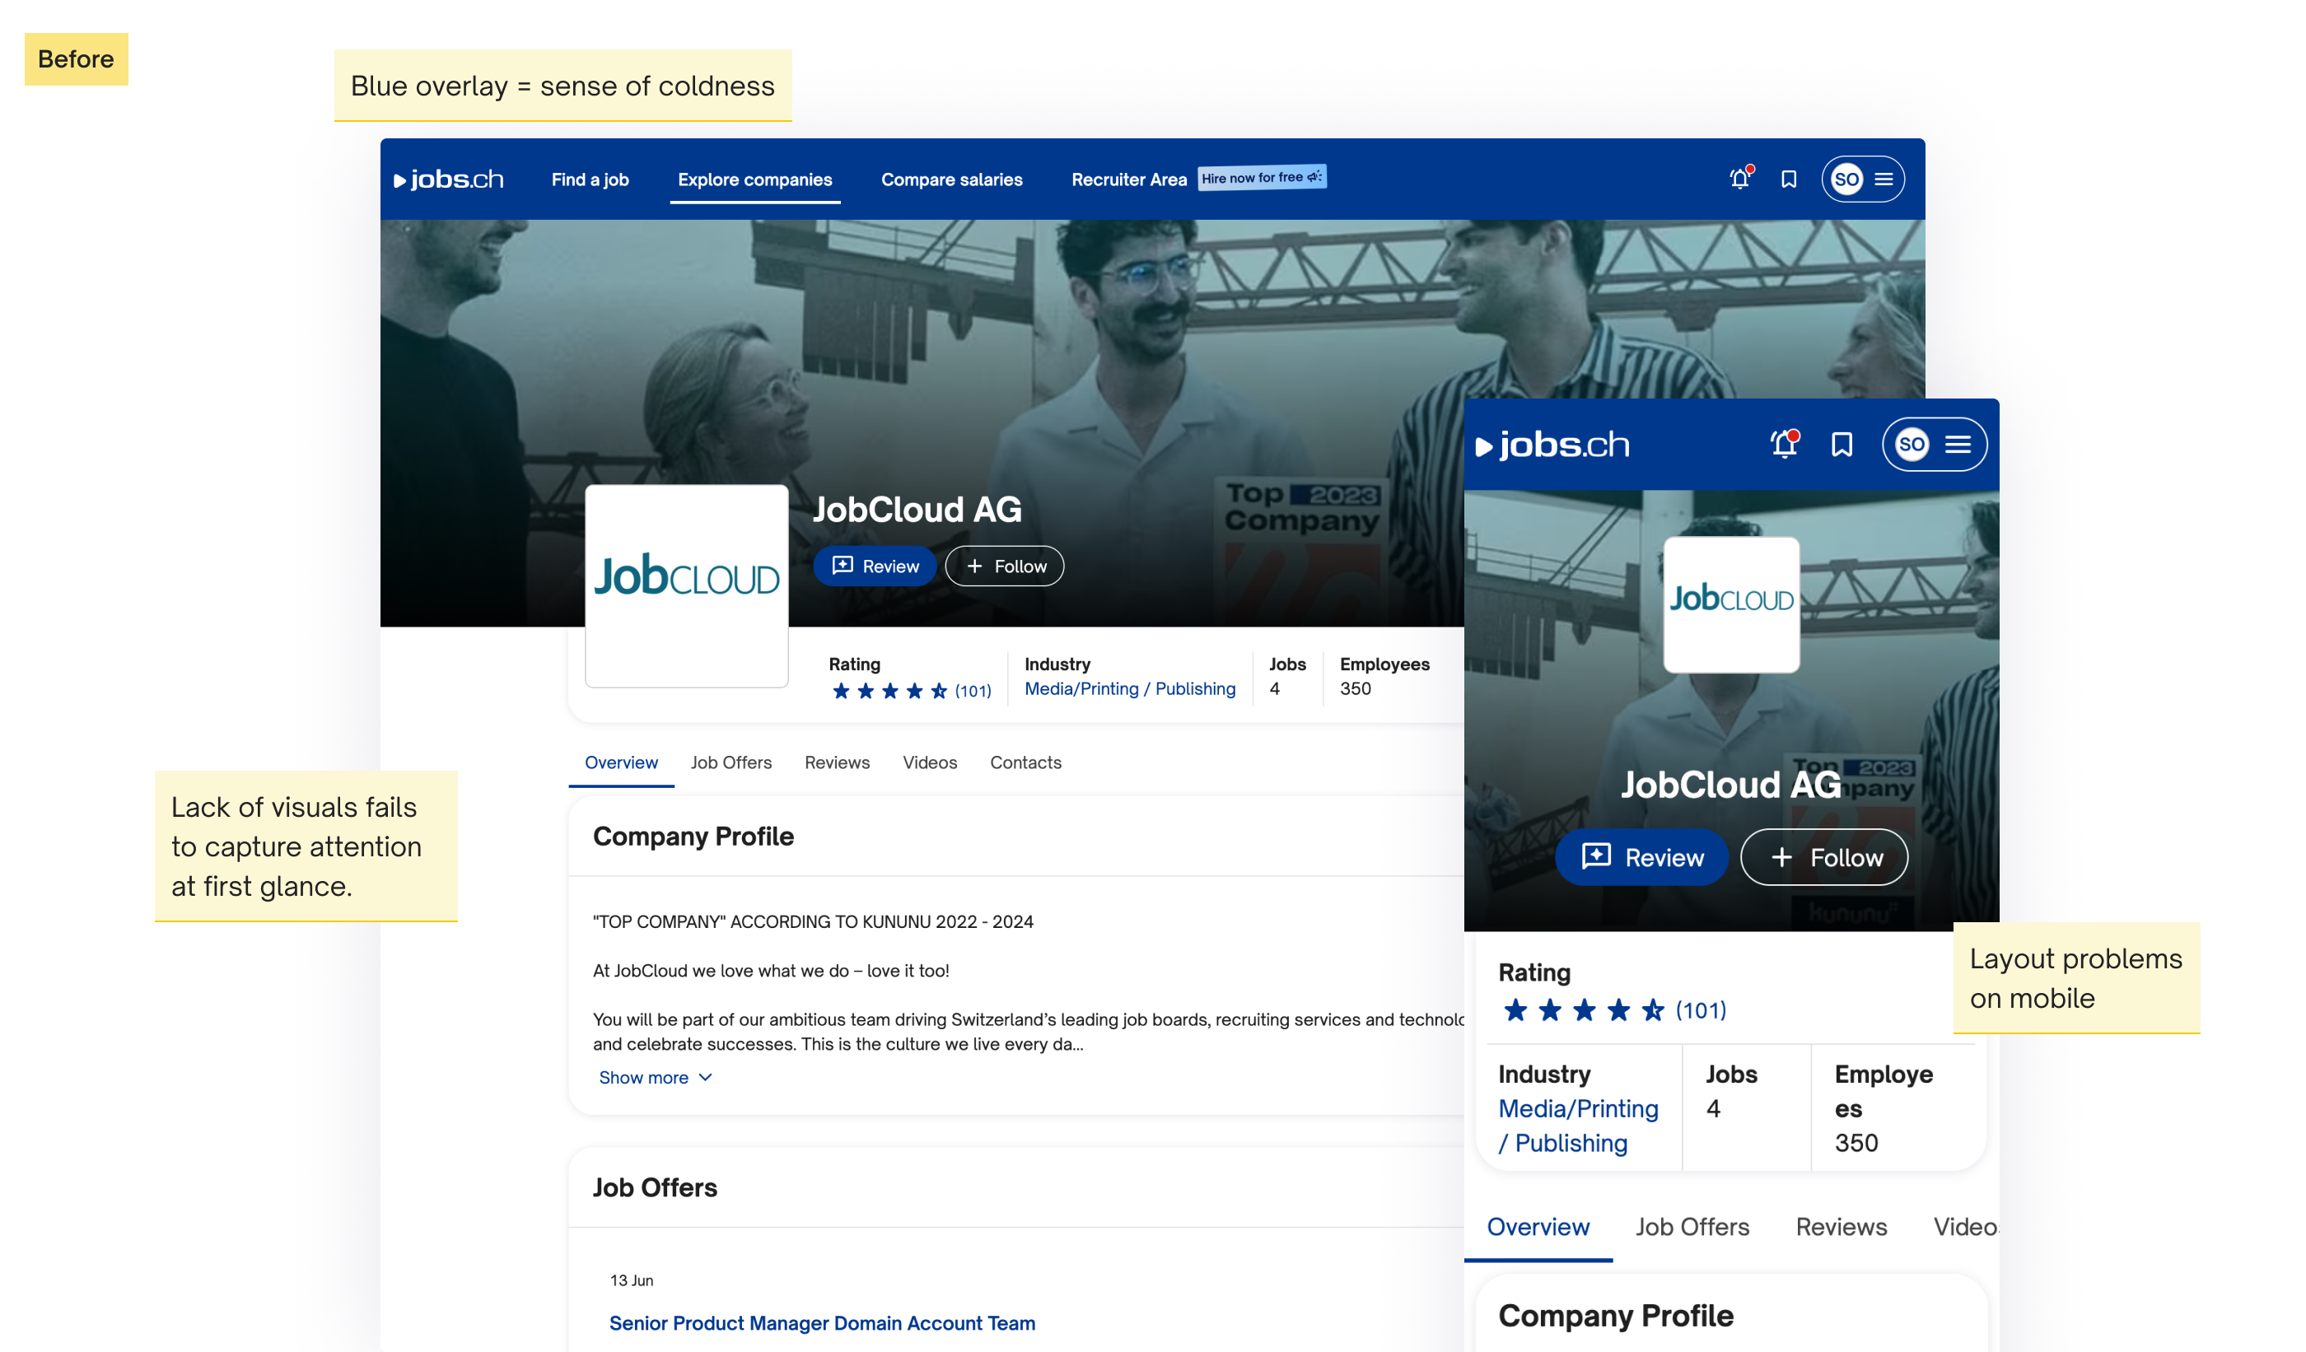Toggle the mobile Follow button
Viewport: 2306px width, 1352px height.
coord(1823,857)
